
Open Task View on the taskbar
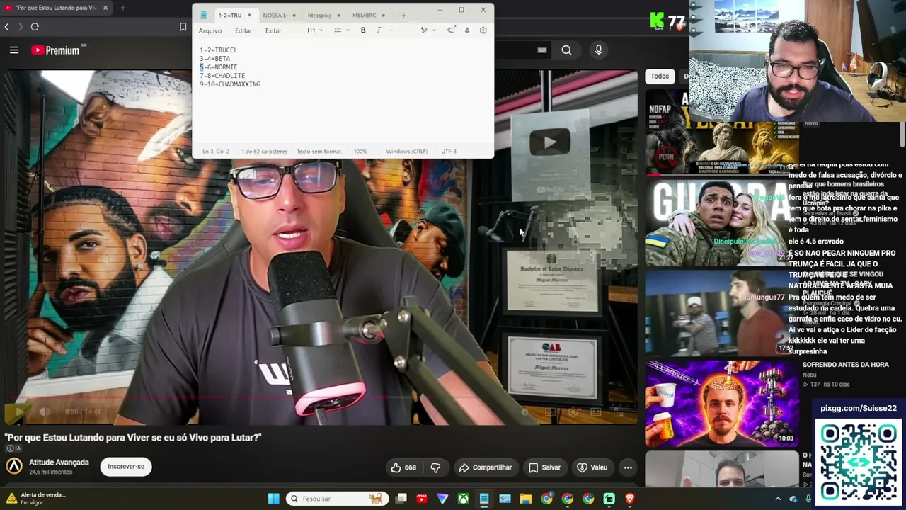pos(401,499)
